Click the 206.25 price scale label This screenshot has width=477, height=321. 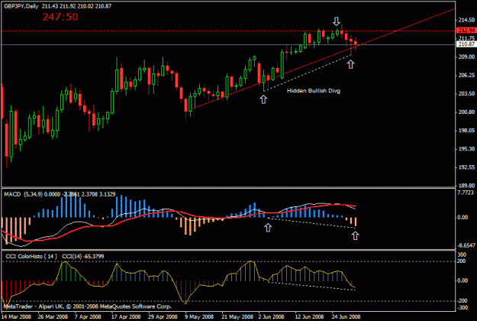click(466, 75)
